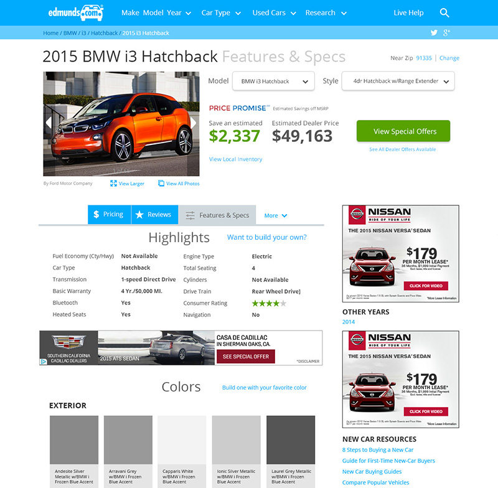The image size is (498, 488).
Task: Click the $49,163 Estimated Dealer Price
Action: (302, 136)
